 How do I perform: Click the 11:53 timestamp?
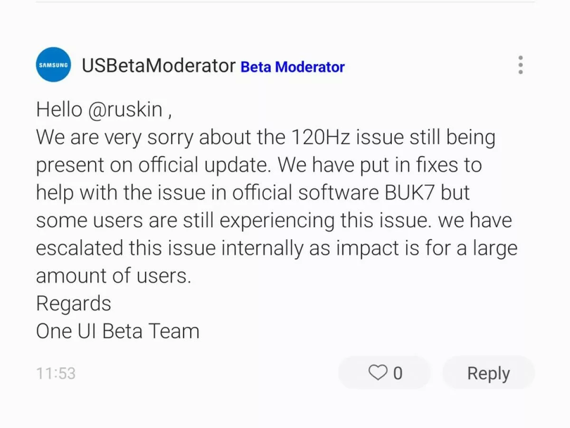56,373
